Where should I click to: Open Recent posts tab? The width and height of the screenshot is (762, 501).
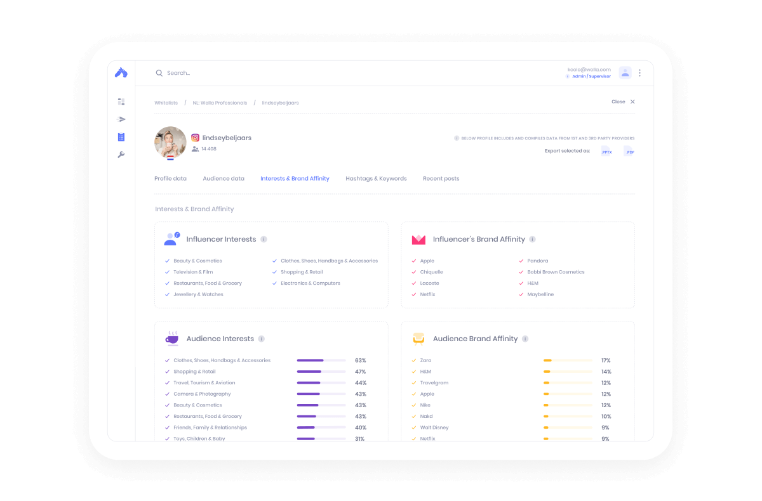441,178
